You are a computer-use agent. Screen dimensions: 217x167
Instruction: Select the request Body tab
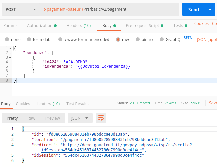point(109,25)
